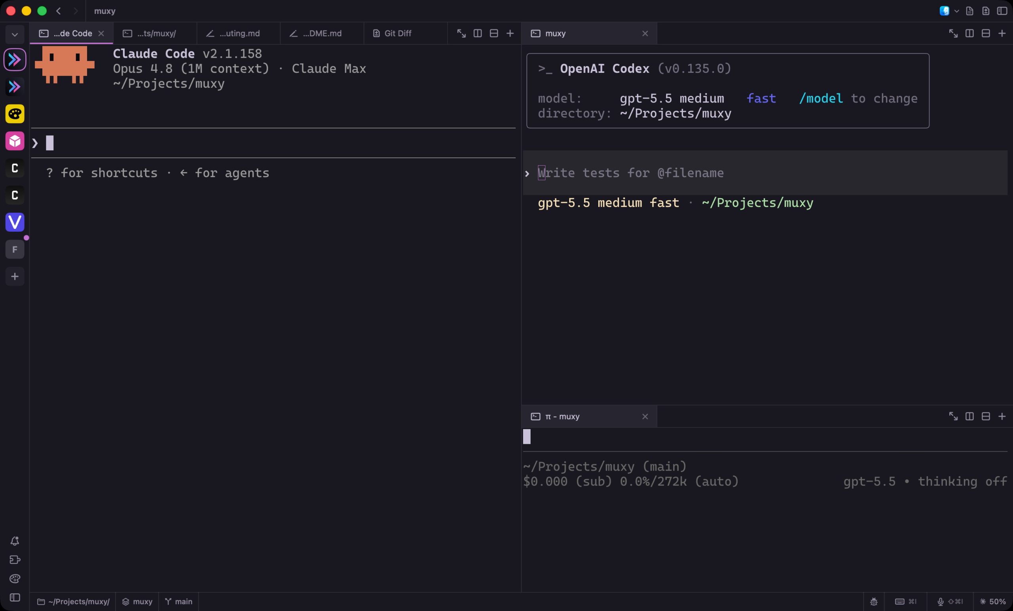The height and width of the screenshot is (611, 1013).
Task: Close the π - muxy tab
Action: pyautogui.click(x=645, y=416)
